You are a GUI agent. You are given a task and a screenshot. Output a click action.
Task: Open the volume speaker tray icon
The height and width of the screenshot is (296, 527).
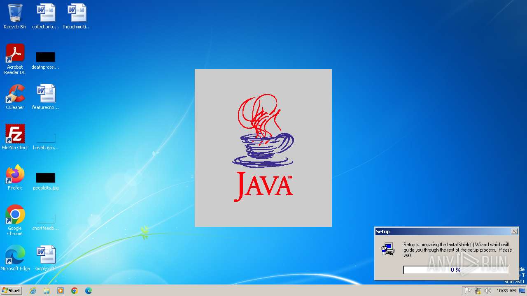click(x=488, y=291)
